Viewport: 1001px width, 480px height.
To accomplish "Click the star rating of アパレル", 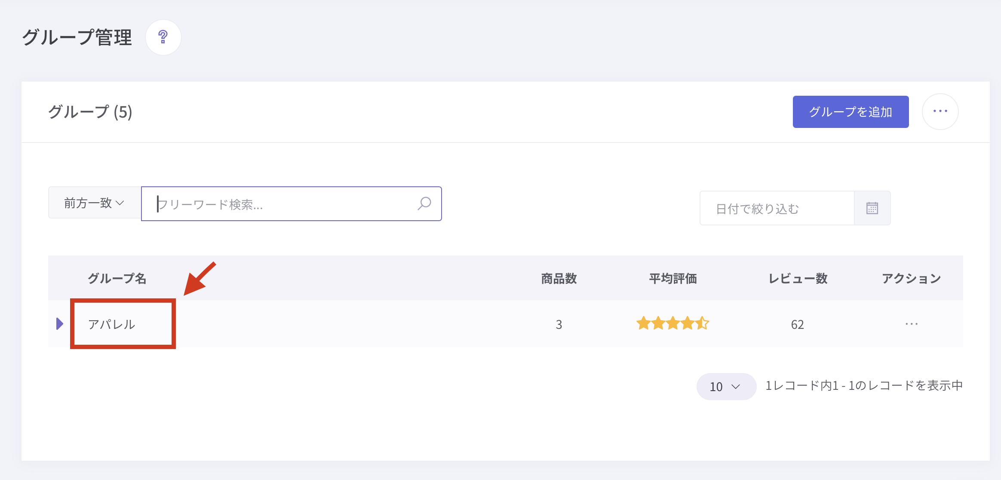I will 672,323.
